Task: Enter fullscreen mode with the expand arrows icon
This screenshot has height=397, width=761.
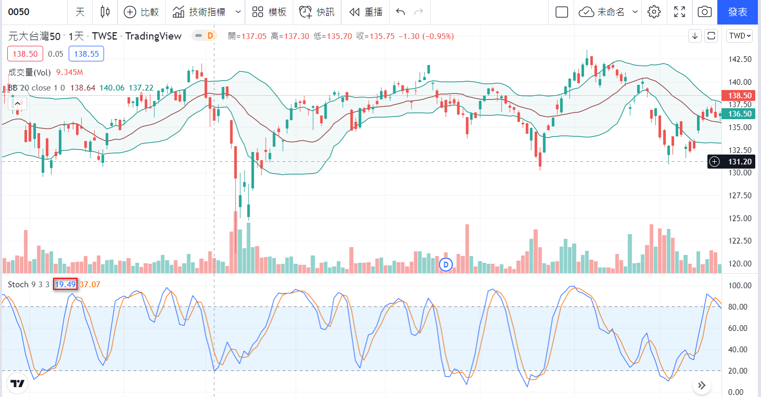Action: pyautogui.click(x=679, y=12)
